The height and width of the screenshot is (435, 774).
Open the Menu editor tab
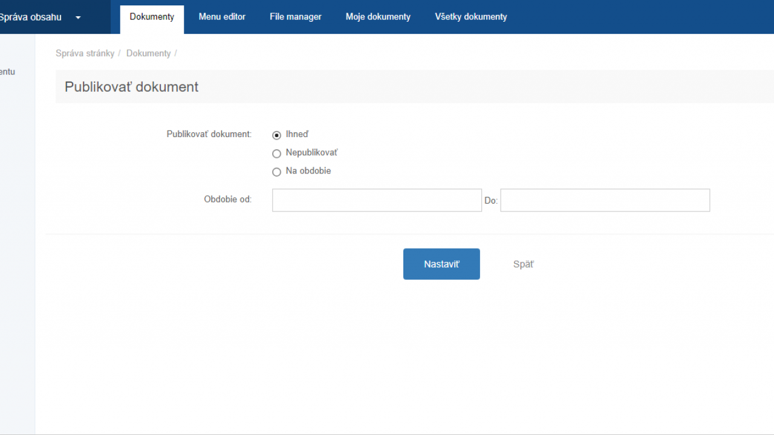222,17
